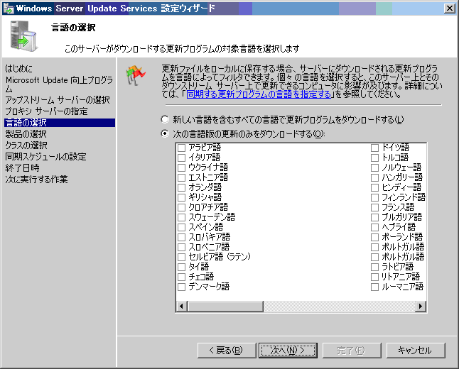This screenshot has width=459, height=369.
Task: Click the 完了(F) finish button
Action: [x=352, y=351]
